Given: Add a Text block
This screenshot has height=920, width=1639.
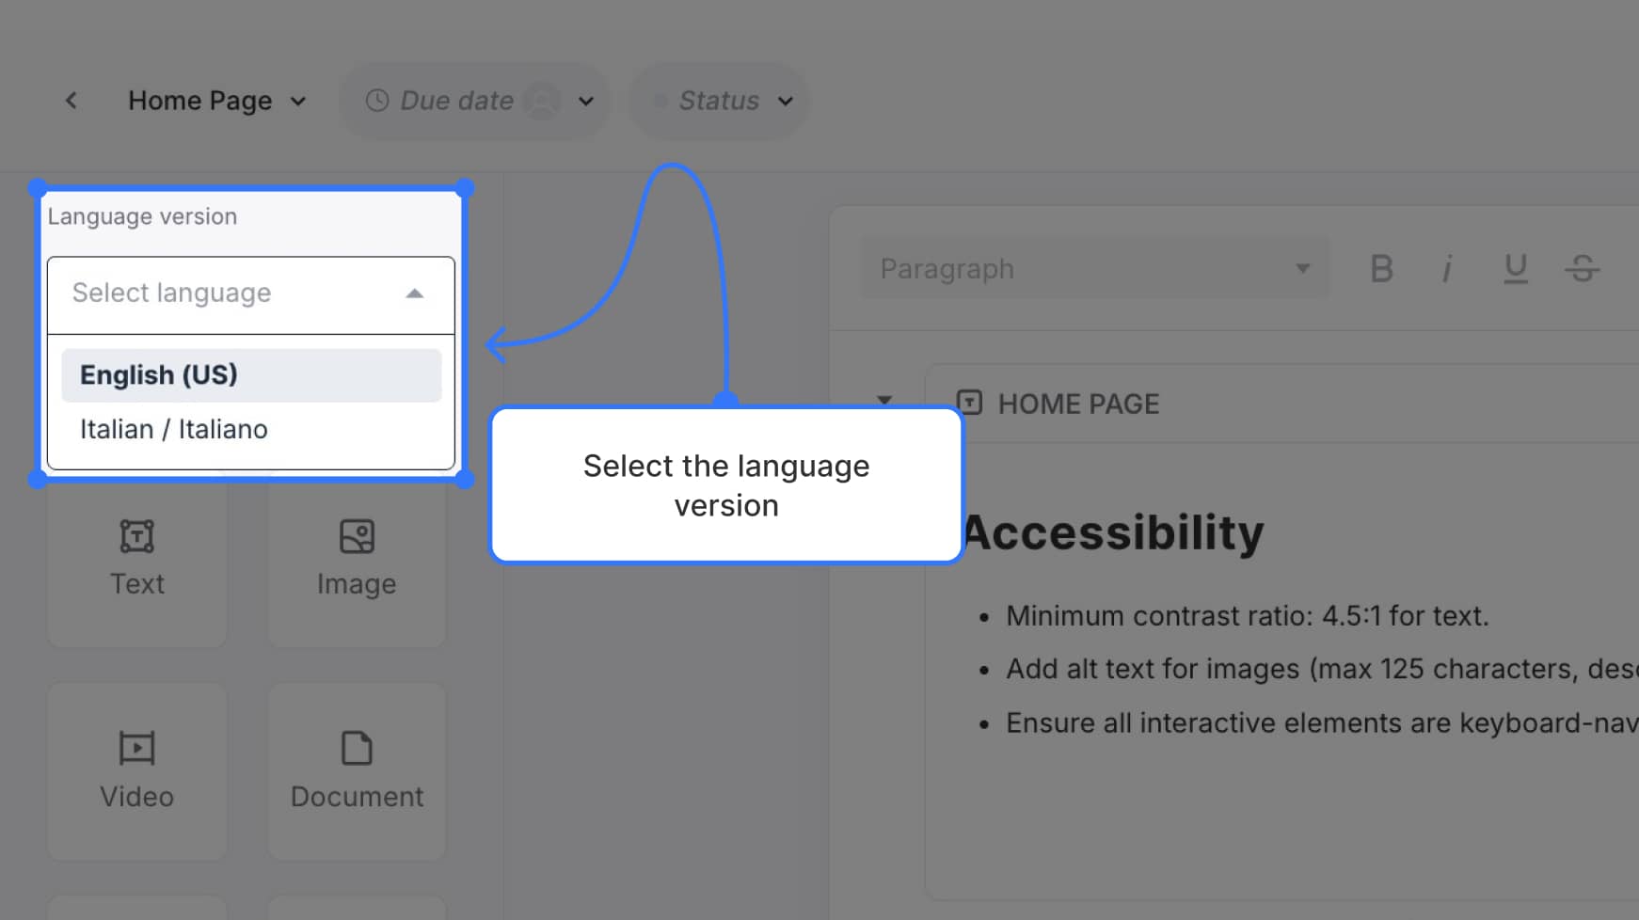Looking at the screenshot, I should pos(137,559).
